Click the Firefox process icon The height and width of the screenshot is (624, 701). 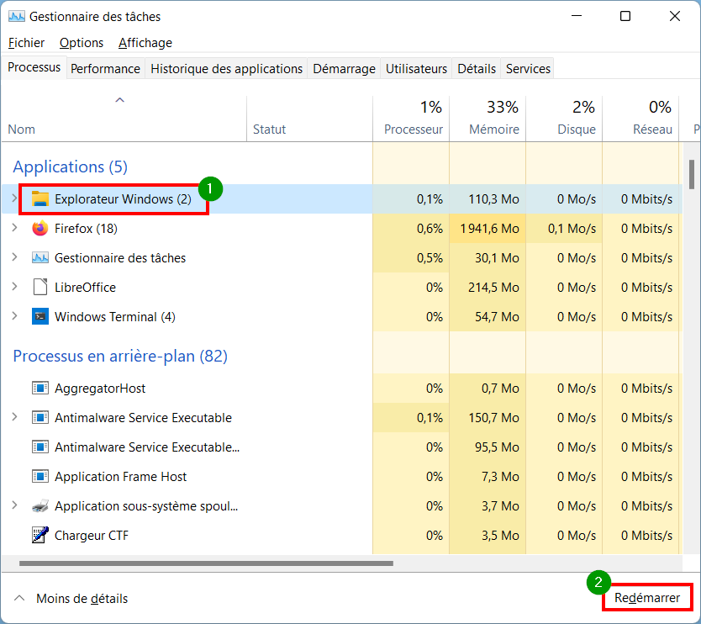(40, 228)
